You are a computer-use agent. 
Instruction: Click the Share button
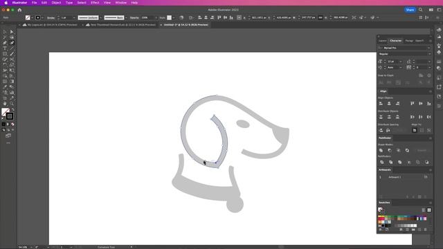pos(410,10)
